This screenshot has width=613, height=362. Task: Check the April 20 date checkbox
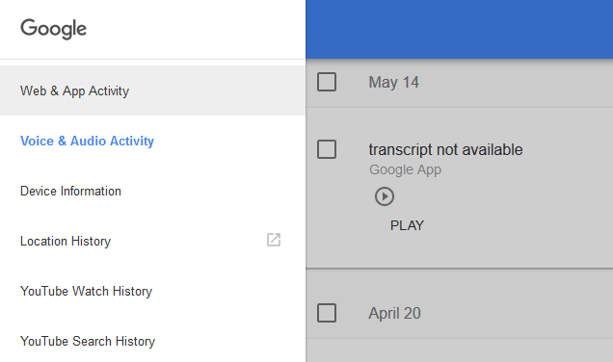point(327,313)
